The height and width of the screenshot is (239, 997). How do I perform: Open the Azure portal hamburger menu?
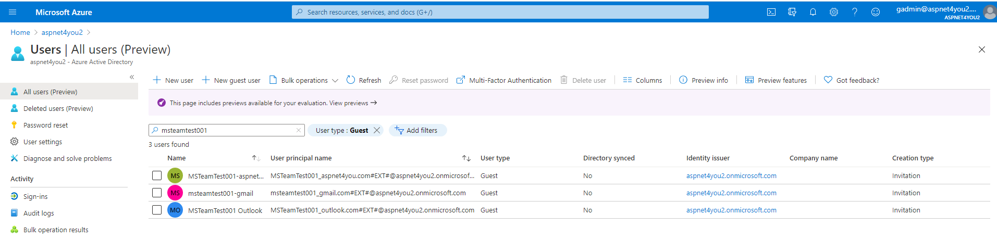[13, 12]
